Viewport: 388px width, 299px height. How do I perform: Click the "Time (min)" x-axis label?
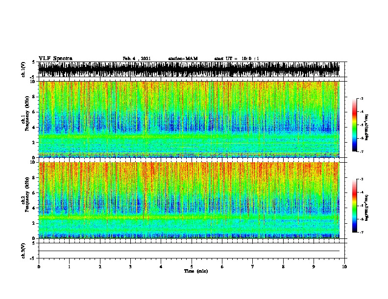(196, 271)
